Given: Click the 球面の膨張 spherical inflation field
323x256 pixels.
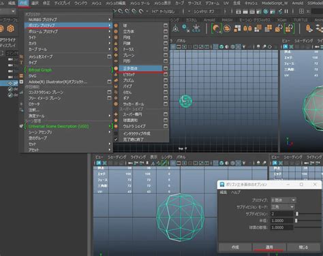Looking at the screenshot, I should 281,227.
